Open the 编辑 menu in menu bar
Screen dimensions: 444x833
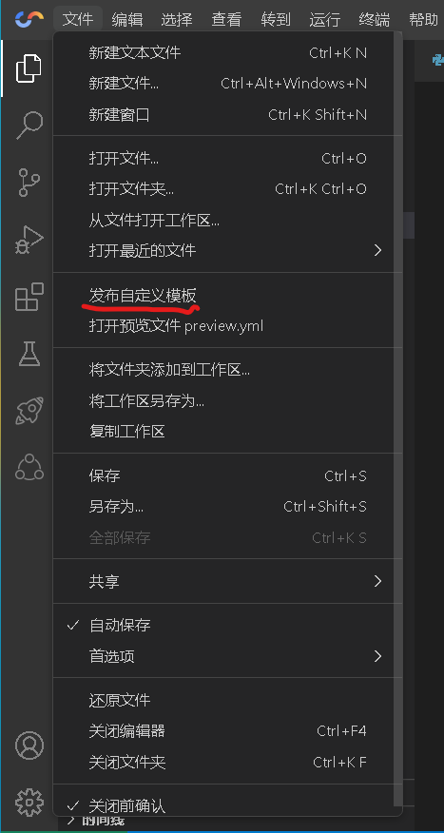[127, 20]
